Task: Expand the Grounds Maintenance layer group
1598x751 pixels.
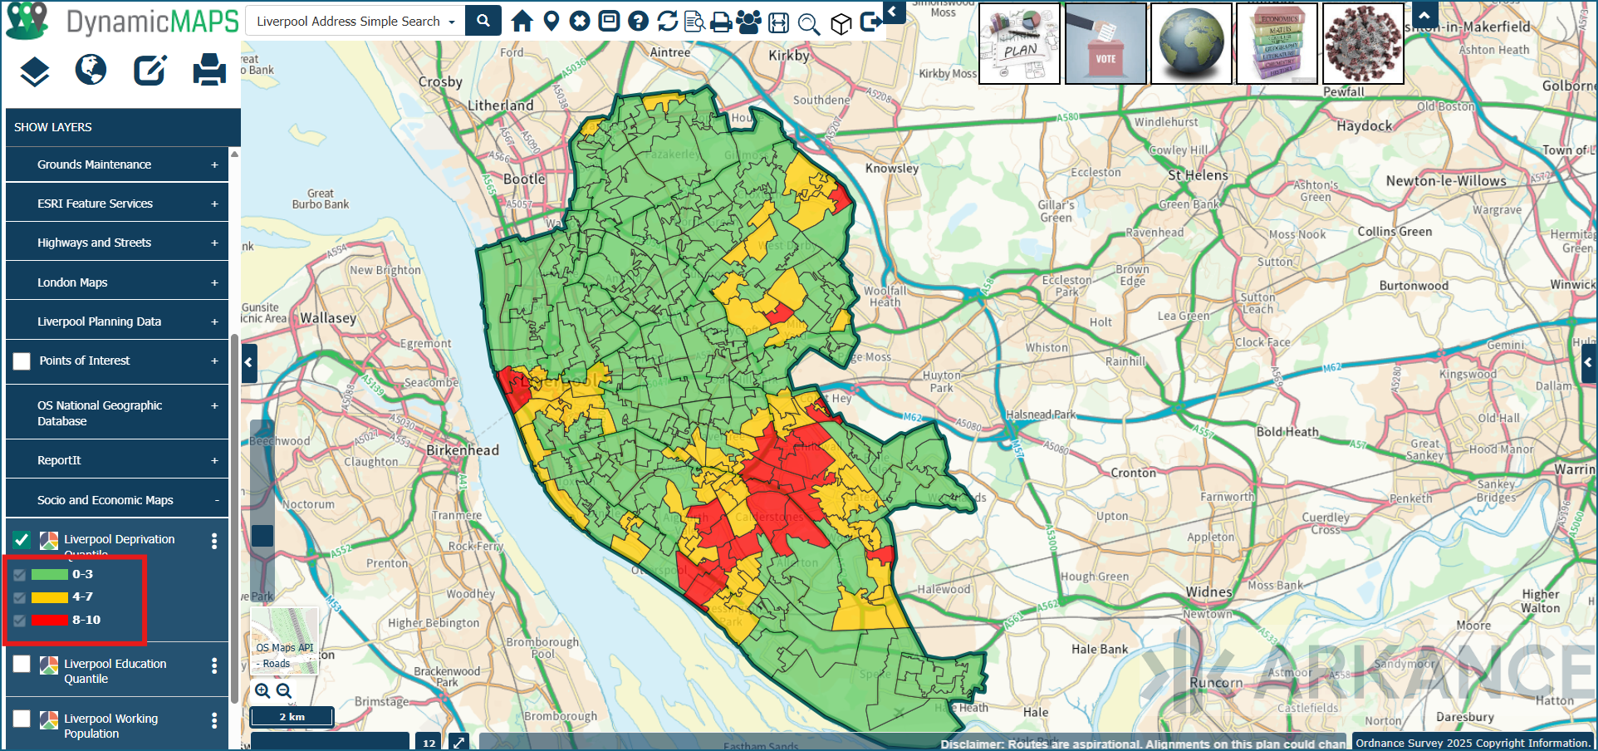Action: tap(117, 164)
